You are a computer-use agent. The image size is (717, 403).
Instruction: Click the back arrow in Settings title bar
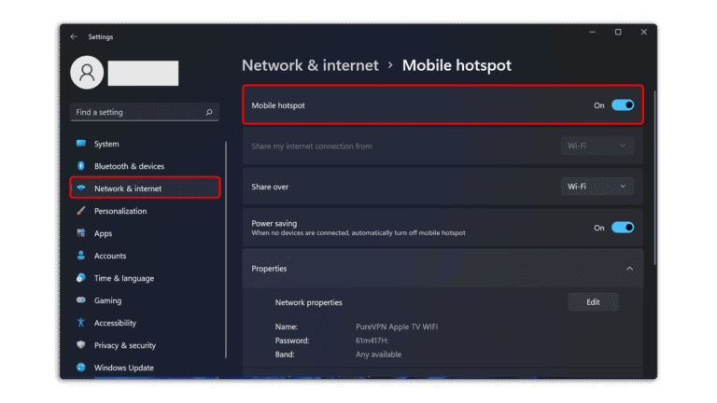point(74,36)
